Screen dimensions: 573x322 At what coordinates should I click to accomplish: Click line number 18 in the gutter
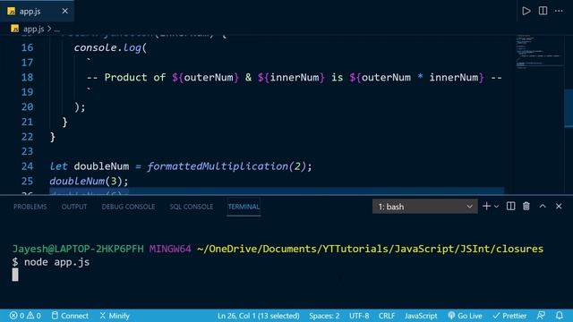(x=27, y=78)
